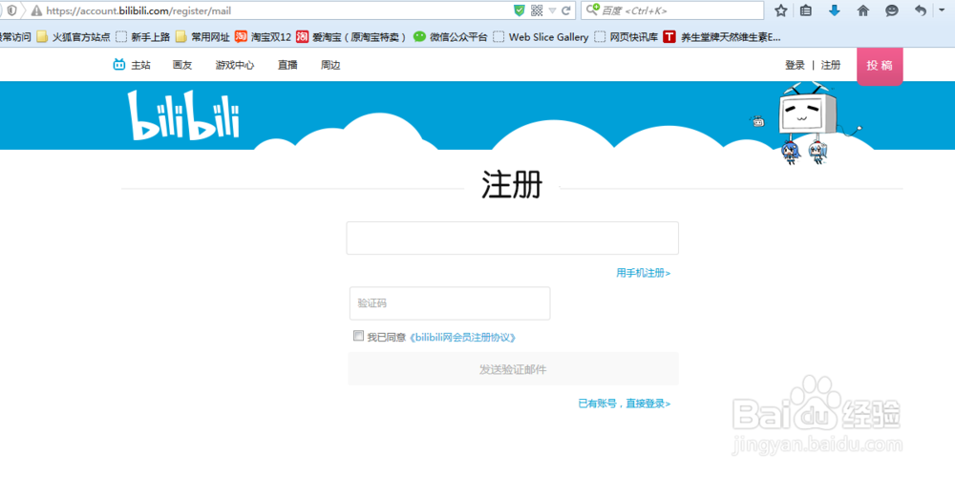Open 网页快讯库 bookmark
955x477 pixels.
(626, 37)
